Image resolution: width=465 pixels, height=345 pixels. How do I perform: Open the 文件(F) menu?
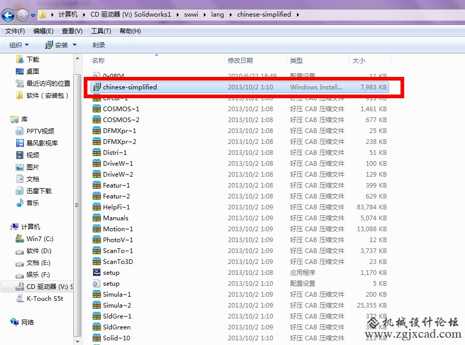(x=15, y=31)
